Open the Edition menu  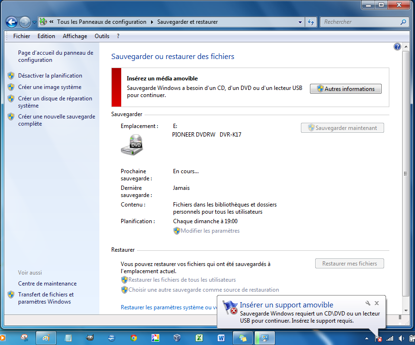[46, 36]
